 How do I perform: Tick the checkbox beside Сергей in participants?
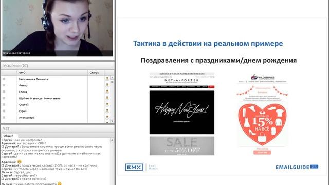tap(4, 104)
